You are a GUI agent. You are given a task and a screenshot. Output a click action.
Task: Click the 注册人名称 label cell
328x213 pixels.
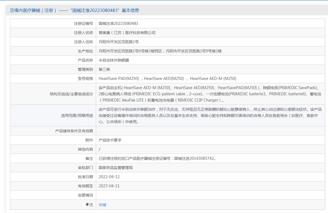coord(53,33)
